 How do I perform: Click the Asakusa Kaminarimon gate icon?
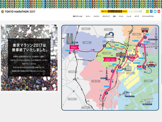[x=145, y=30]
